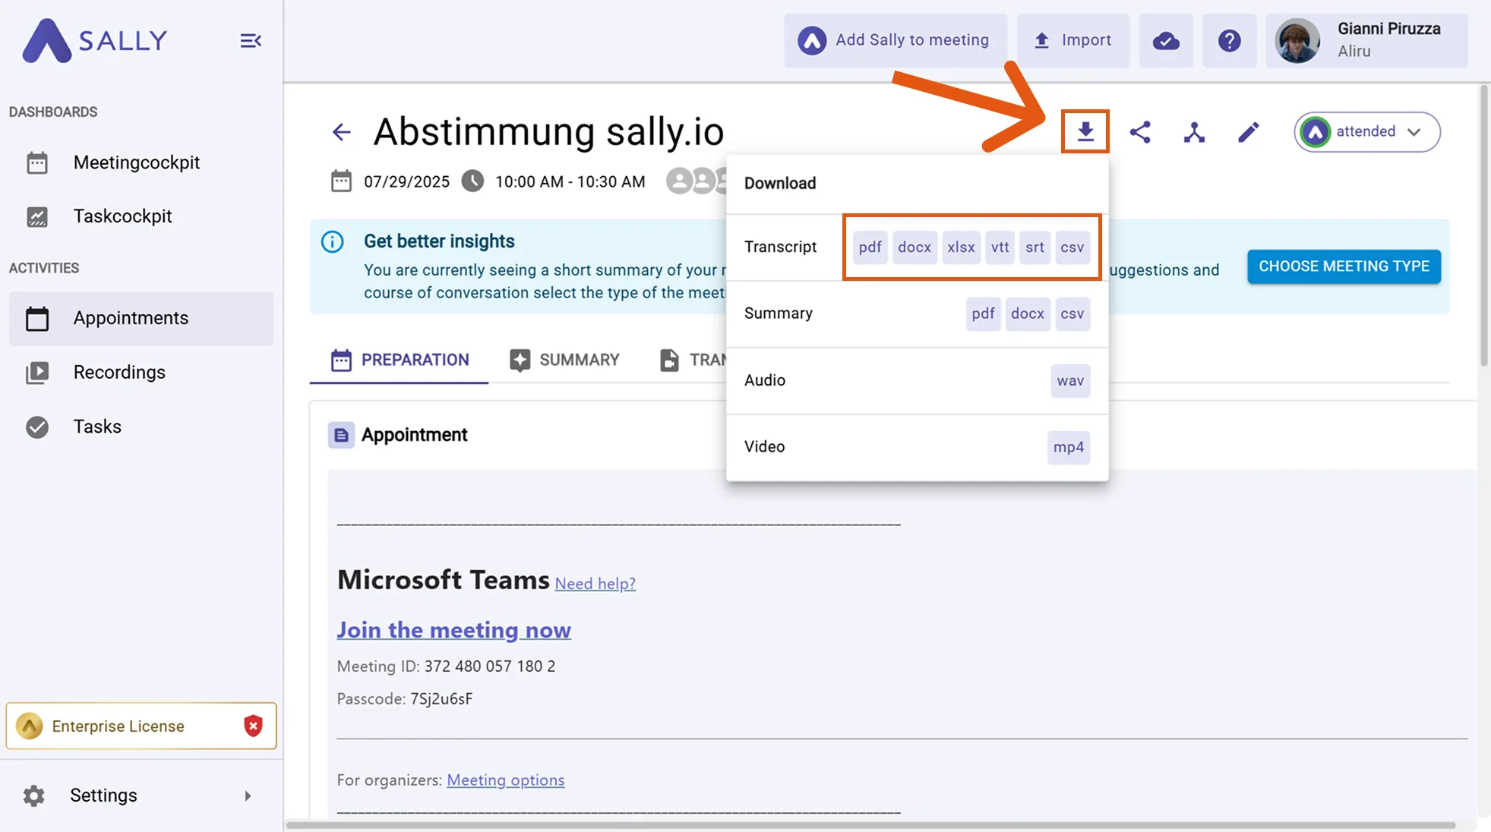Go to Recordings
The image size is (1491, 832).
click(x=141, y=372)
